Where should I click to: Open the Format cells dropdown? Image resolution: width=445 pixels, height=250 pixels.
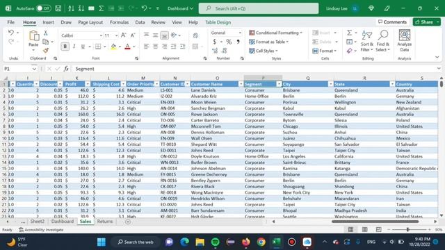click(x=325, y=51)
